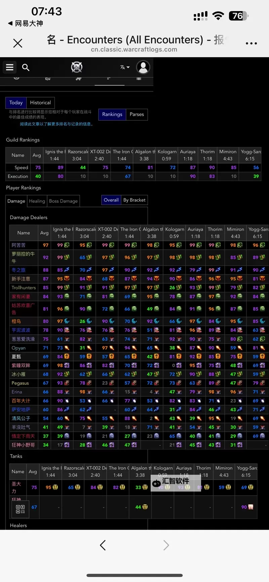Select the By Bracket option
The width and height of the screenshot is (269, 582).
pos(134,200)
